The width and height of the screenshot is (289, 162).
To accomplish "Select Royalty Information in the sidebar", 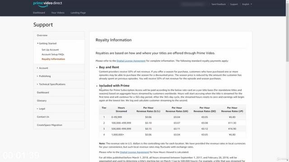I will point(53,59).
